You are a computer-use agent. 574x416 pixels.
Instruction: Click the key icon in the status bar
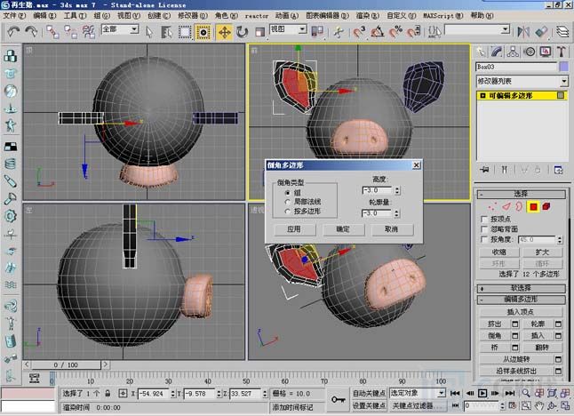click(x=338, y=399)
